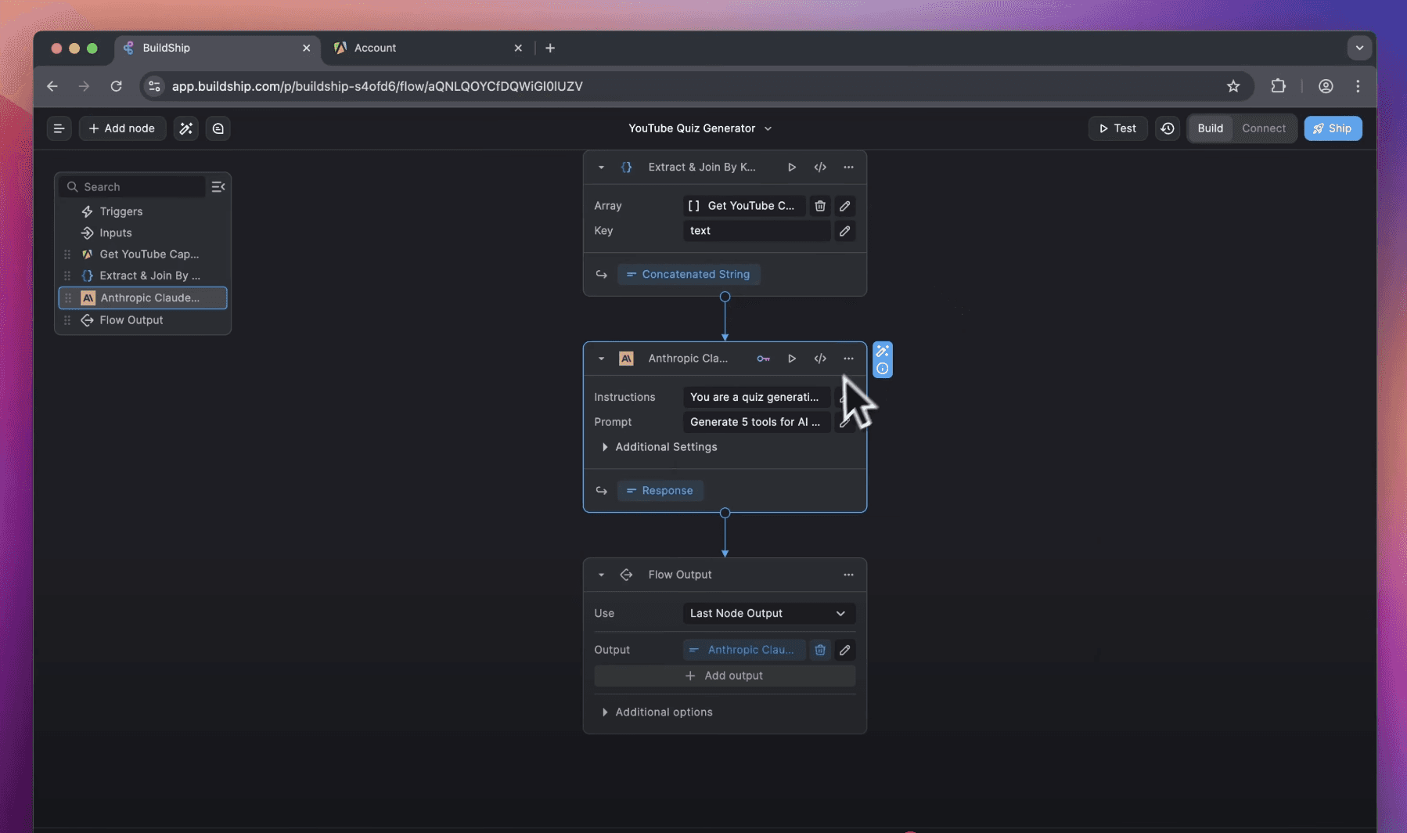
Task: Edit the Array field with pencil icon
Action: click(x=845, y=206)
